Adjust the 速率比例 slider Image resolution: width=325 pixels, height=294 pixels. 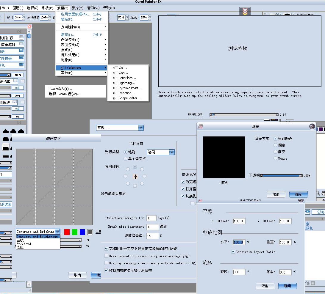pos(244,114)
